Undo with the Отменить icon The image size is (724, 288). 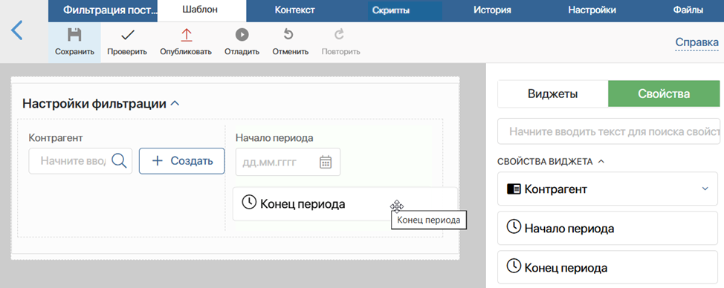[288, 35]
